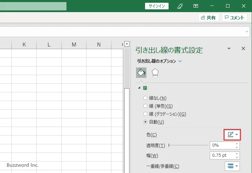Select the 線 (グラデーション)(G) radio button
The height and width of the screenshot is (173, 252).
145,114
